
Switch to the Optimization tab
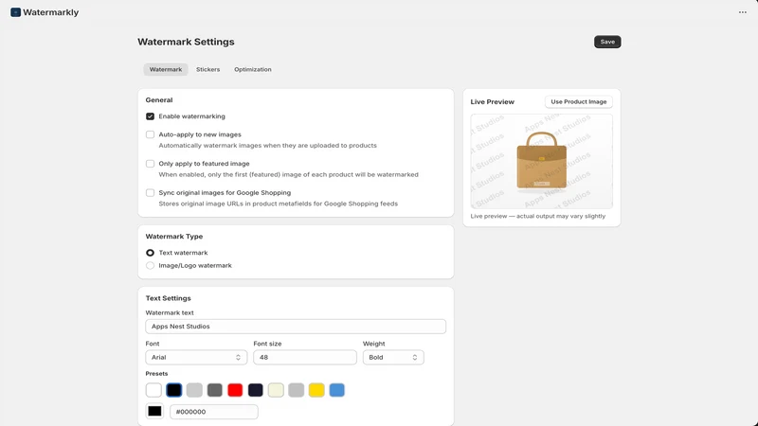point(252,69)
